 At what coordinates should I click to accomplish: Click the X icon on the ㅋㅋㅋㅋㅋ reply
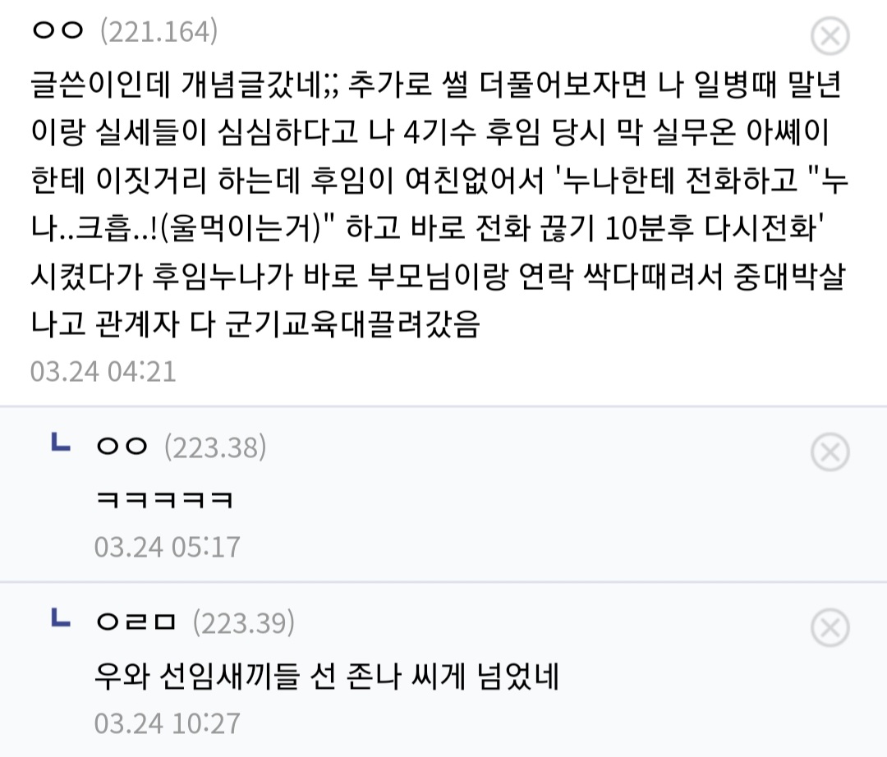click(x=830, y=451)
